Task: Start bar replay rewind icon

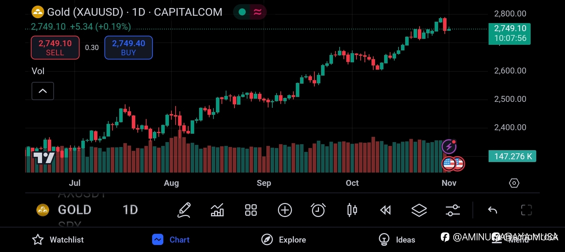Action: [x=386, y=210]
